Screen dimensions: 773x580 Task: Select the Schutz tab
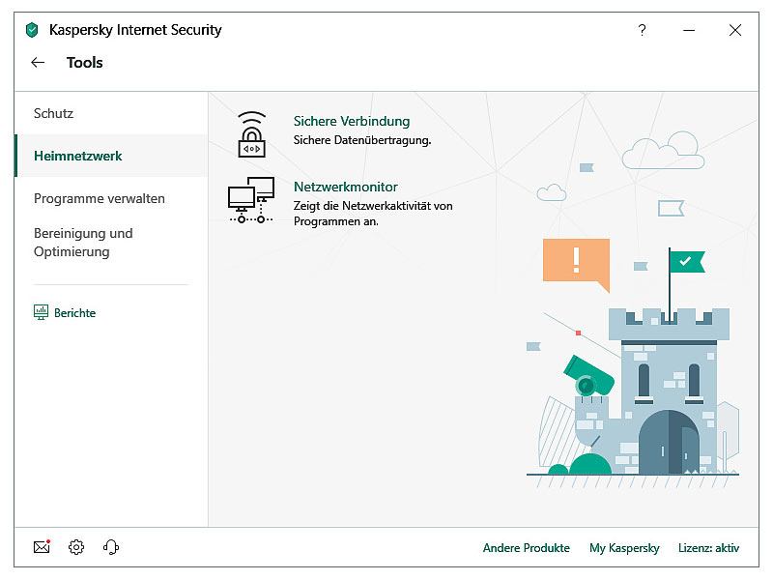pyautogui.click(x=54, y=113)
